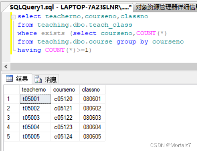
Task: Click cell 080602
Action: coord(92,108)
